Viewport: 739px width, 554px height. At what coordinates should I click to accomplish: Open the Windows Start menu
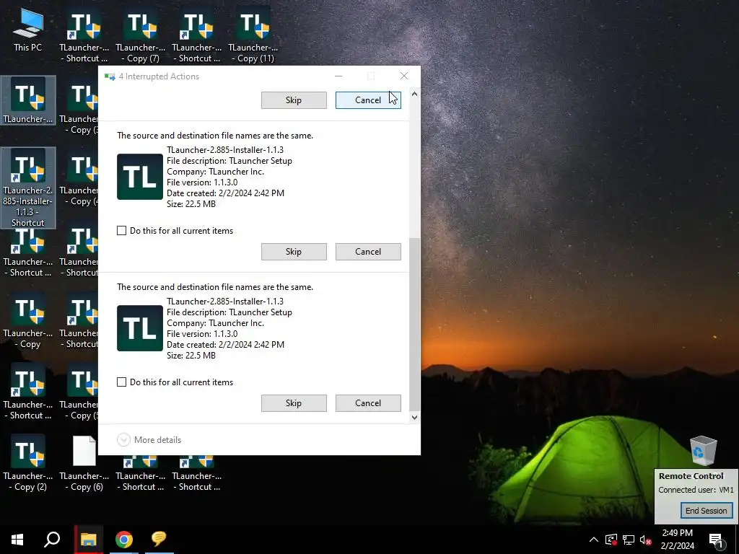click(x=17, y=540)
